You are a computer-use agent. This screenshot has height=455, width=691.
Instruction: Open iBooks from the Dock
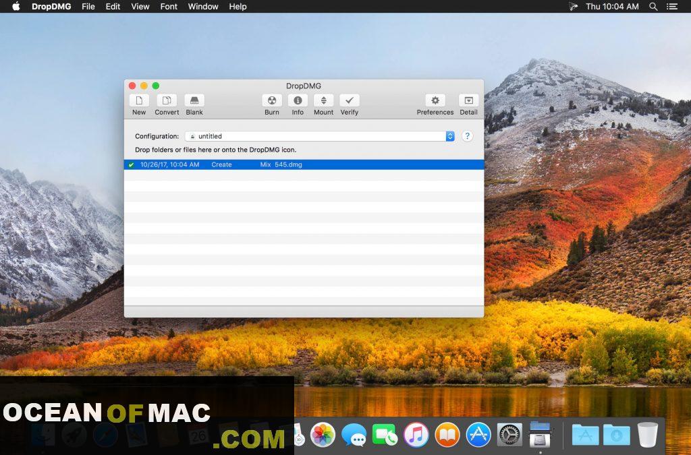(x=447, y=434)
